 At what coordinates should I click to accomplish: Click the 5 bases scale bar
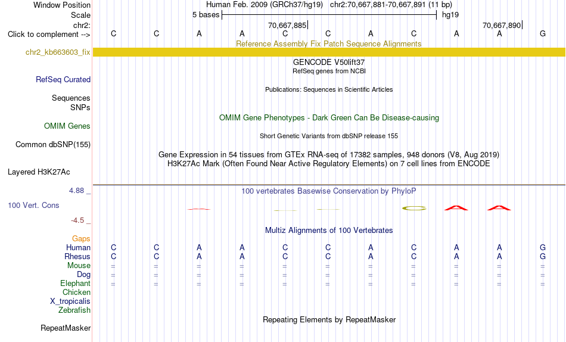pos(329,15)
